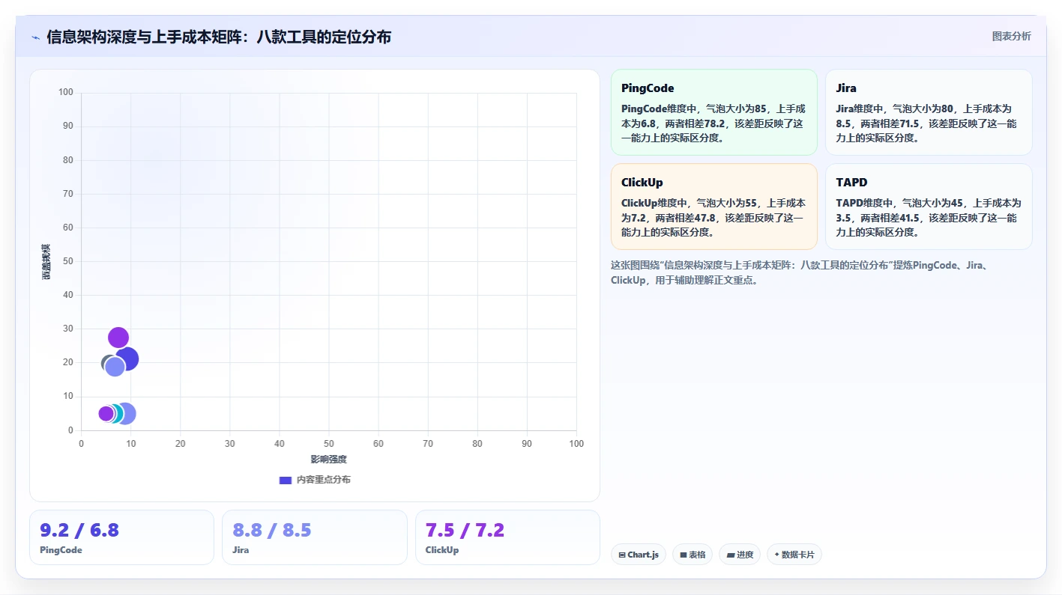The image size is (1062, 595).
Task: Click the ClickUp label under 7.5 / 7.2
Action: 442,550
